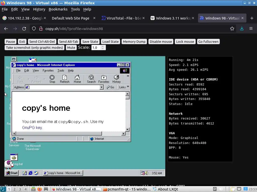Launch Internet Explorer from quick launch
This screenshot has height=192, width=257.
(x=30, y=173)
